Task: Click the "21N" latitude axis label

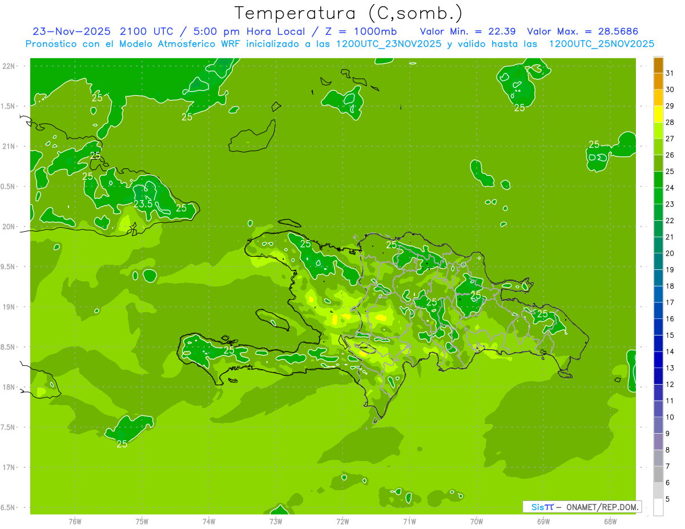Action: coord(8,146)
